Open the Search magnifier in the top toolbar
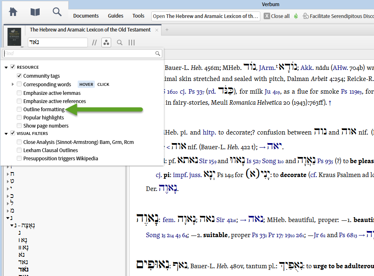374x276 pixels. click(x=57, y=12)
